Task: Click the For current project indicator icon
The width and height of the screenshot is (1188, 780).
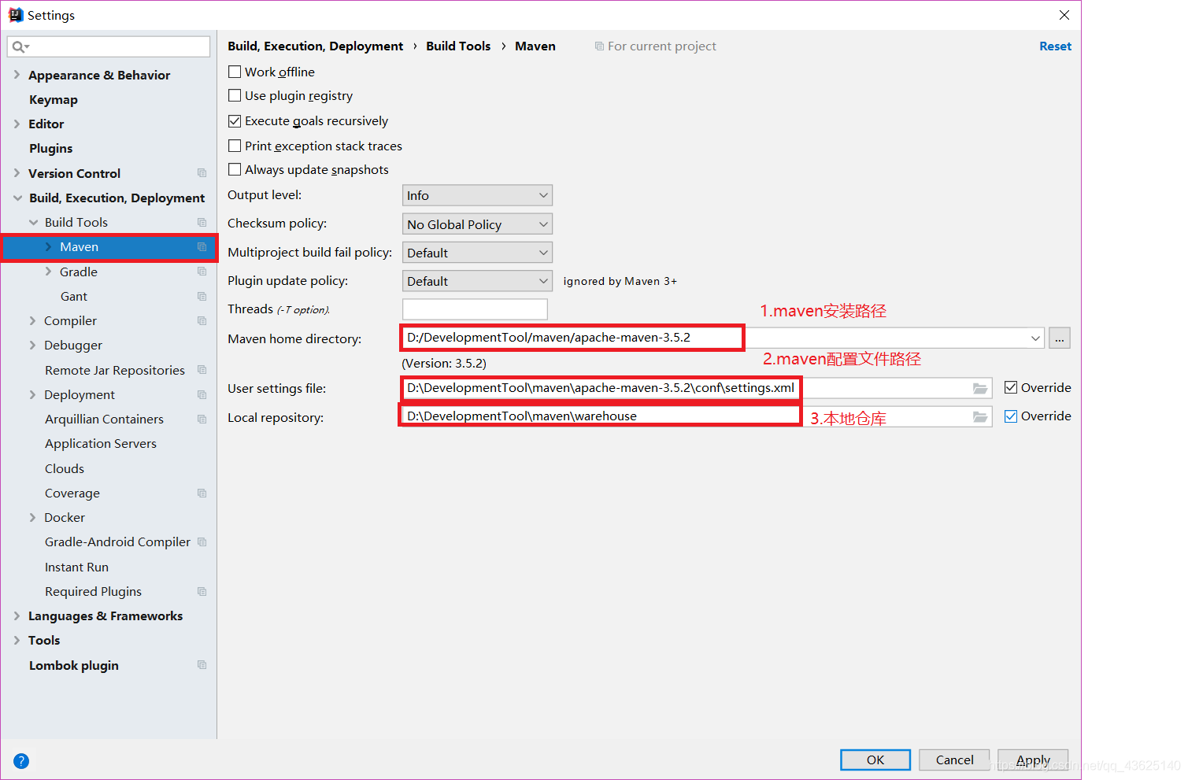Action: [x=599, y=46]
